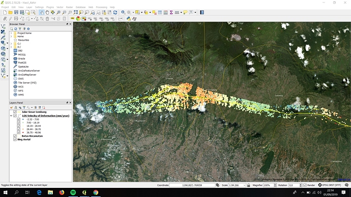The image size is (351, 197).
Task: Refresh the map canvas
Action: [x=115, y=13]
